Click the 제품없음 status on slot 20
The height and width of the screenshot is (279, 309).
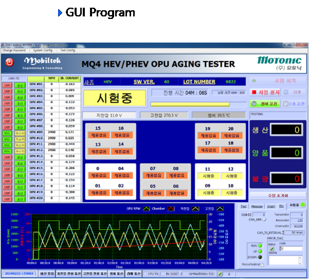pyautogui.click(x=232, y=136)
